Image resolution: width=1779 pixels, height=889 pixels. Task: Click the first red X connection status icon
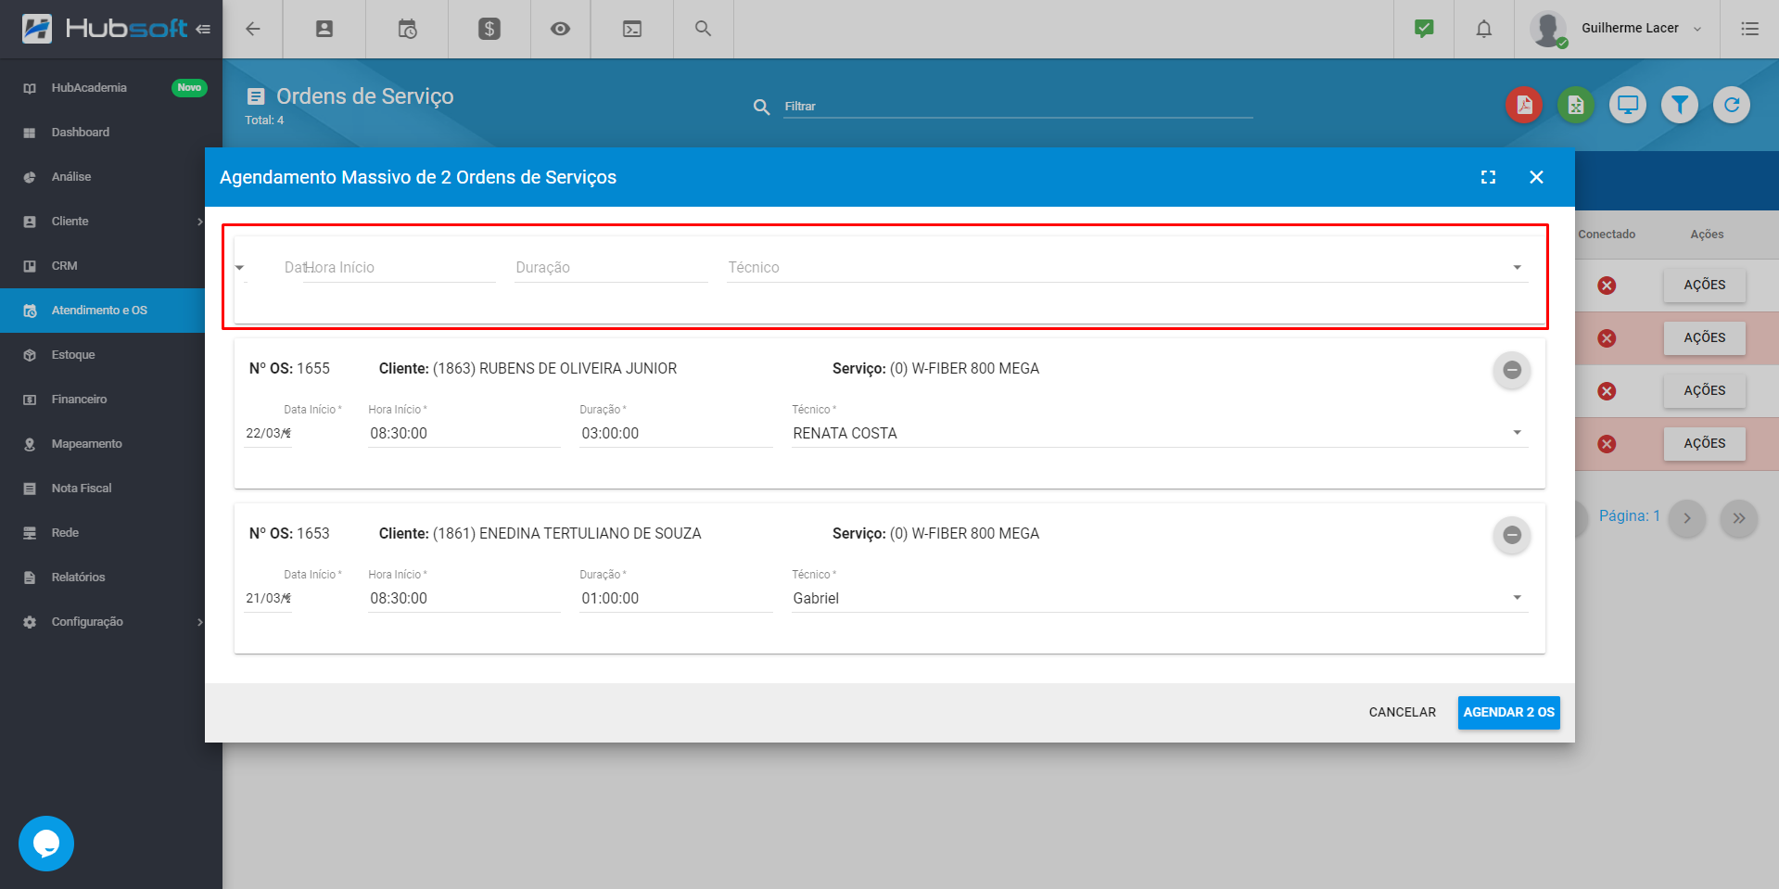[1607, 286]
